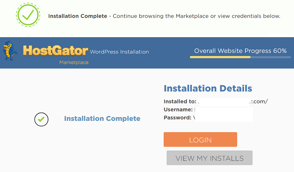Image resolution: width=294 pixels, height=172 pixels.
Task: Click the HostGator alligator mascot icon
Action: pos(10,51)
